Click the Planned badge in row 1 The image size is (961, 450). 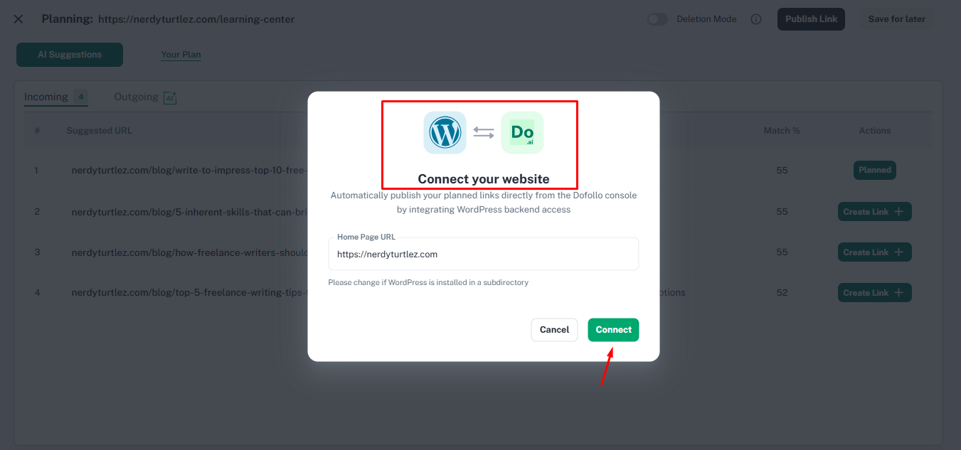874,171
